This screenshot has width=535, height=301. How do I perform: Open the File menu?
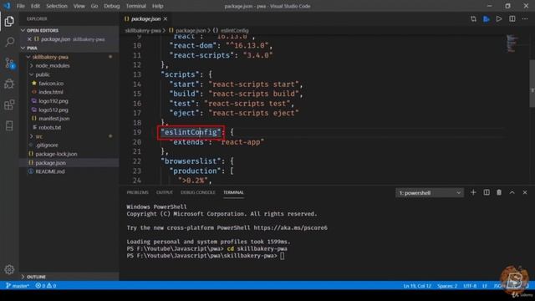(x=20, y=6)
